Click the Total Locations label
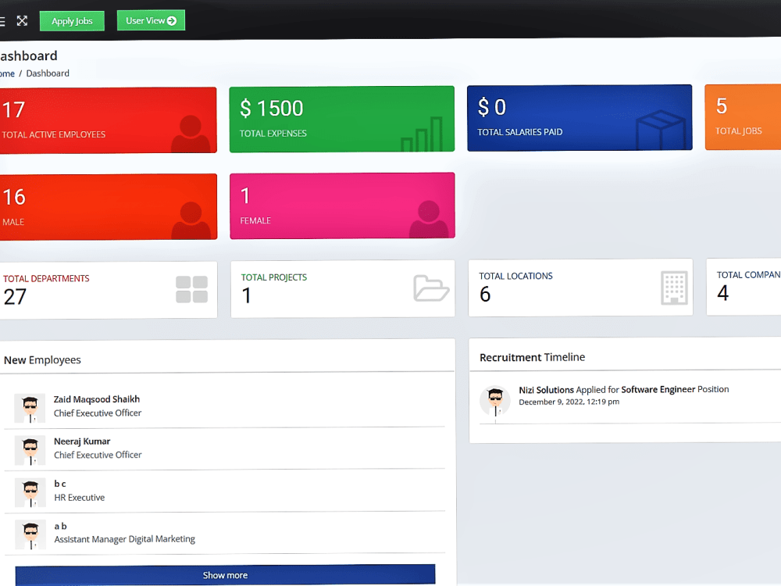The width and height of the screenshot is (781, 586). pos(515,276)
